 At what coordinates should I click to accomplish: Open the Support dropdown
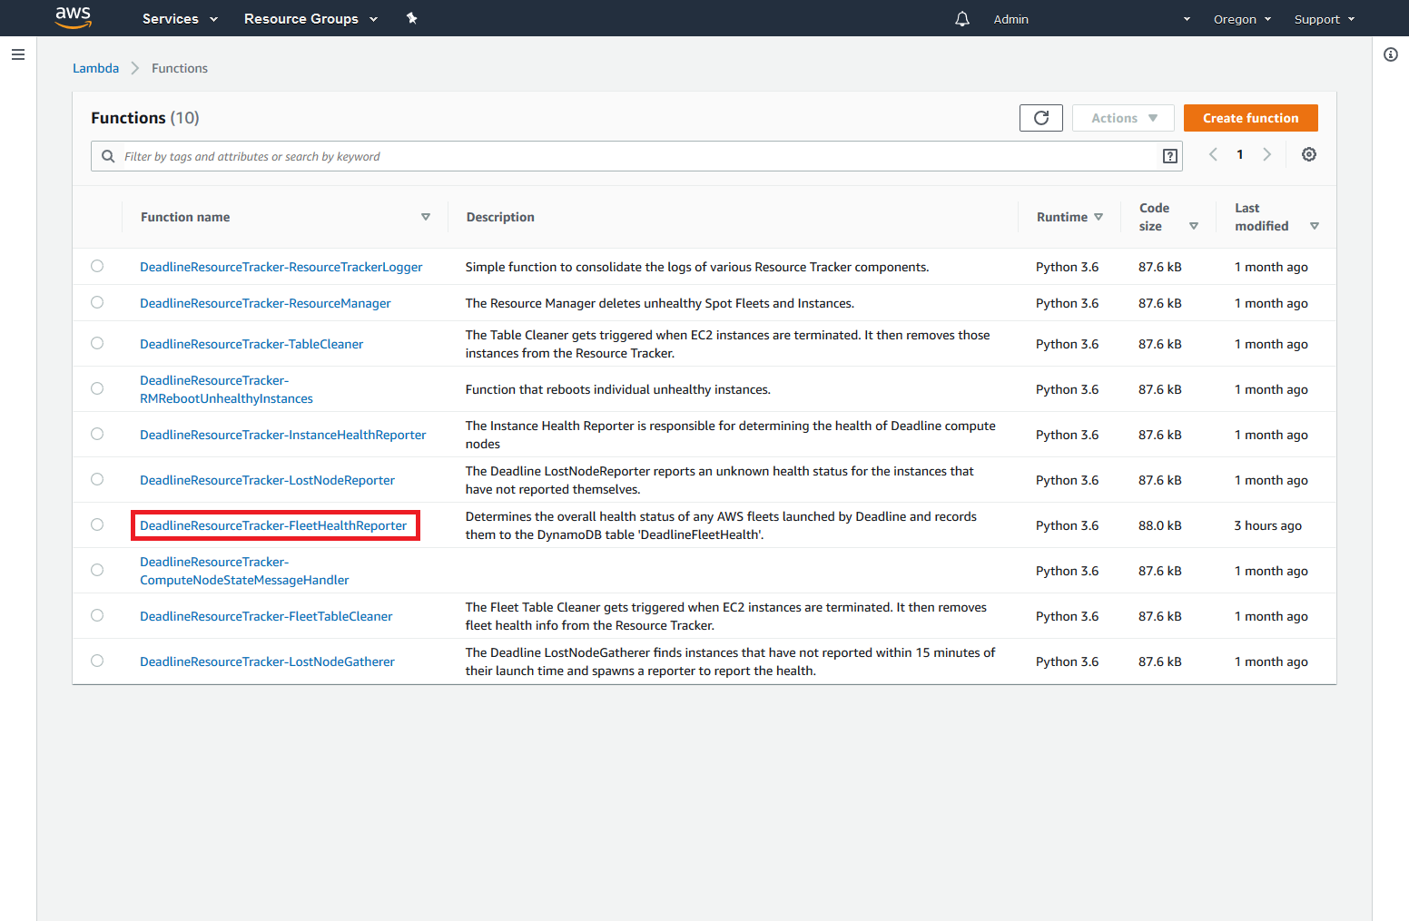tap(1325, 19)
